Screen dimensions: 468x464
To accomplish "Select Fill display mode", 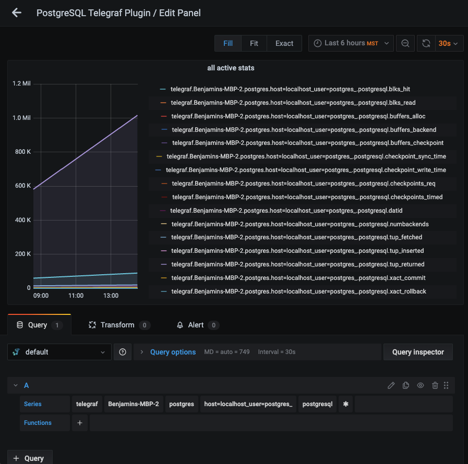I will pos(228,43).
